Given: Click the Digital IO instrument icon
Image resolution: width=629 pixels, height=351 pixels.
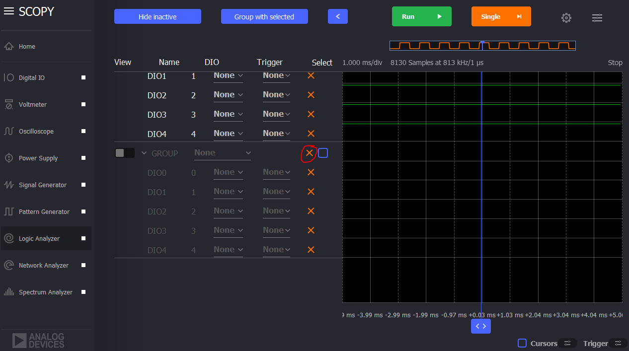Looking at the screenshot, I should pyautogui.click(x=8, y=77).
